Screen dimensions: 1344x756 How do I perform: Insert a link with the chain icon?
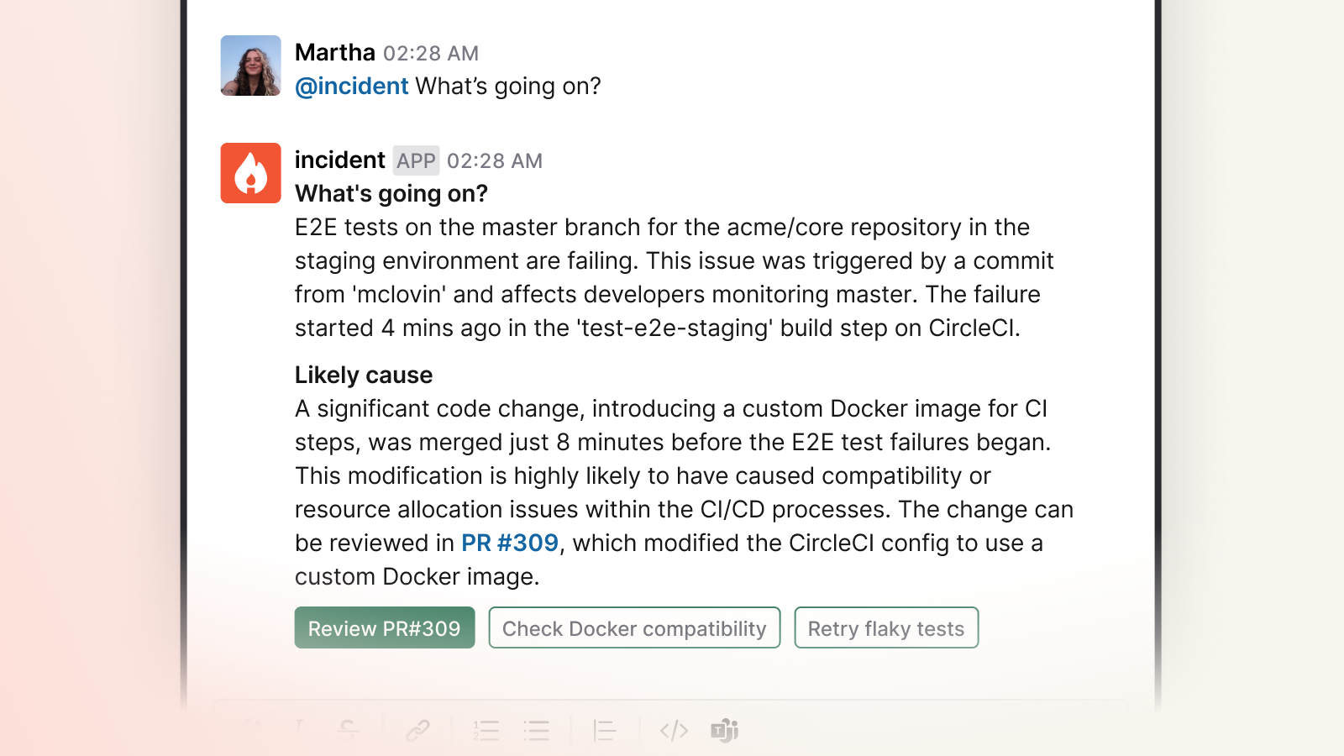(x=417, y=730)
